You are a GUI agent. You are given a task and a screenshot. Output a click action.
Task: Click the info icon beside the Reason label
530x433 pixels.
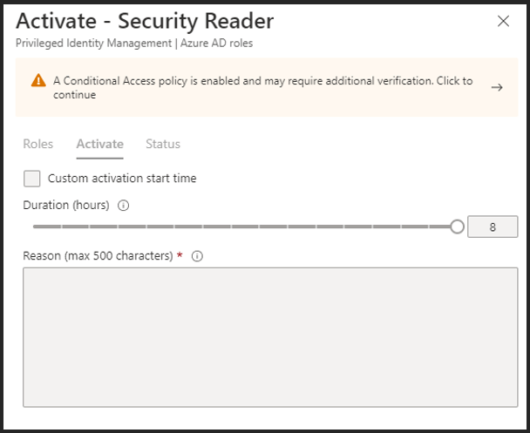[x=197, y=256]
